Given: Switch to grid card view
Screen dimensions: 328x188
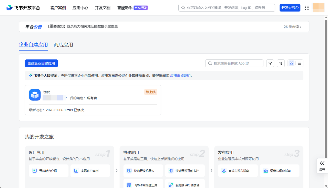Looking at the screenshot, I should pyautogui.click(x=291, y=63).
